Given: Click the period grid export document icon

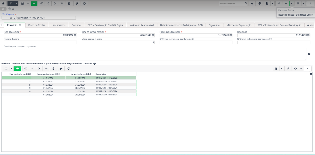Looking at the screenshot, I should pos(276,68).
